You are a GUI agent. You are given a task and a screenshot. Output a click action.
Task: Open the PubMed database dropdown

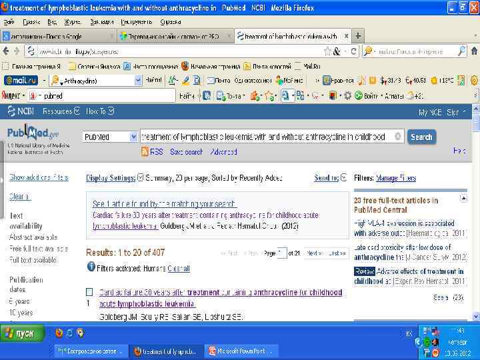click(x=110, y=137)
